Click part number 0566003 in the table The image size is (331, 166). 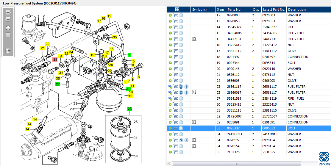coord(233,81)
